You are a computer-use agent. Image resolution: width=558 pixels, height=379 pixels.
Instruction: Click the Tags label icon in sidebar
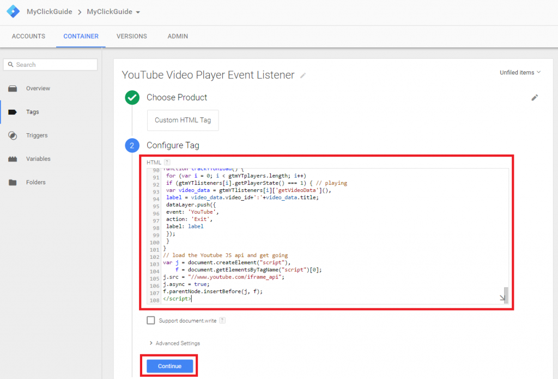tap(13, 112)
